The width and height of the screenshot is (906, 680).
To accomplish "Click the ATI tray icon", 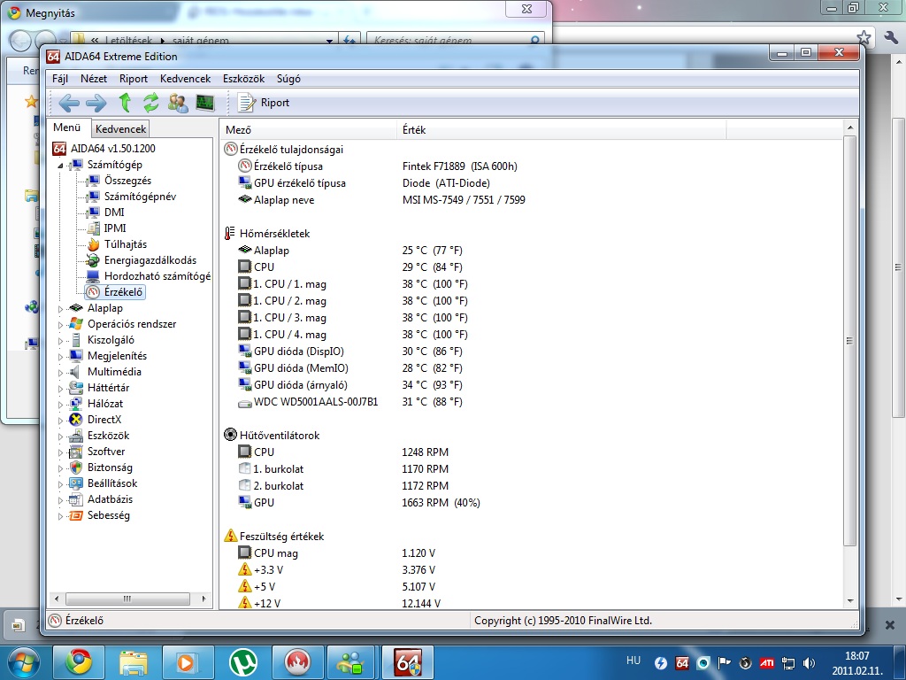I will tap(767, 663).
